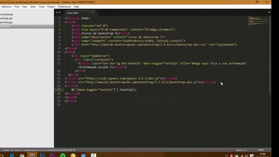Click class="jumbotron" on line 11
This screenshot has width=279, height=157.
coord(94,56)
